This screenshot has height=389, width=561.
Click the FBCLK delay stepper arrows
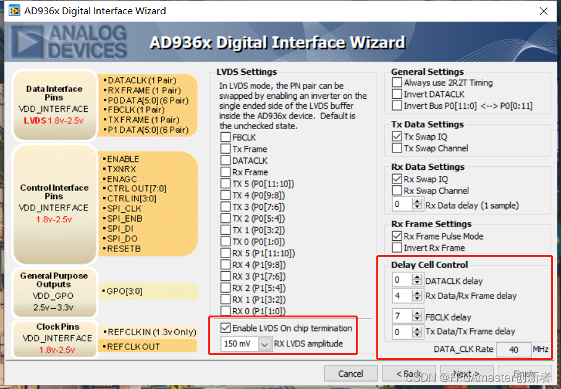click(x=417, y=316)
